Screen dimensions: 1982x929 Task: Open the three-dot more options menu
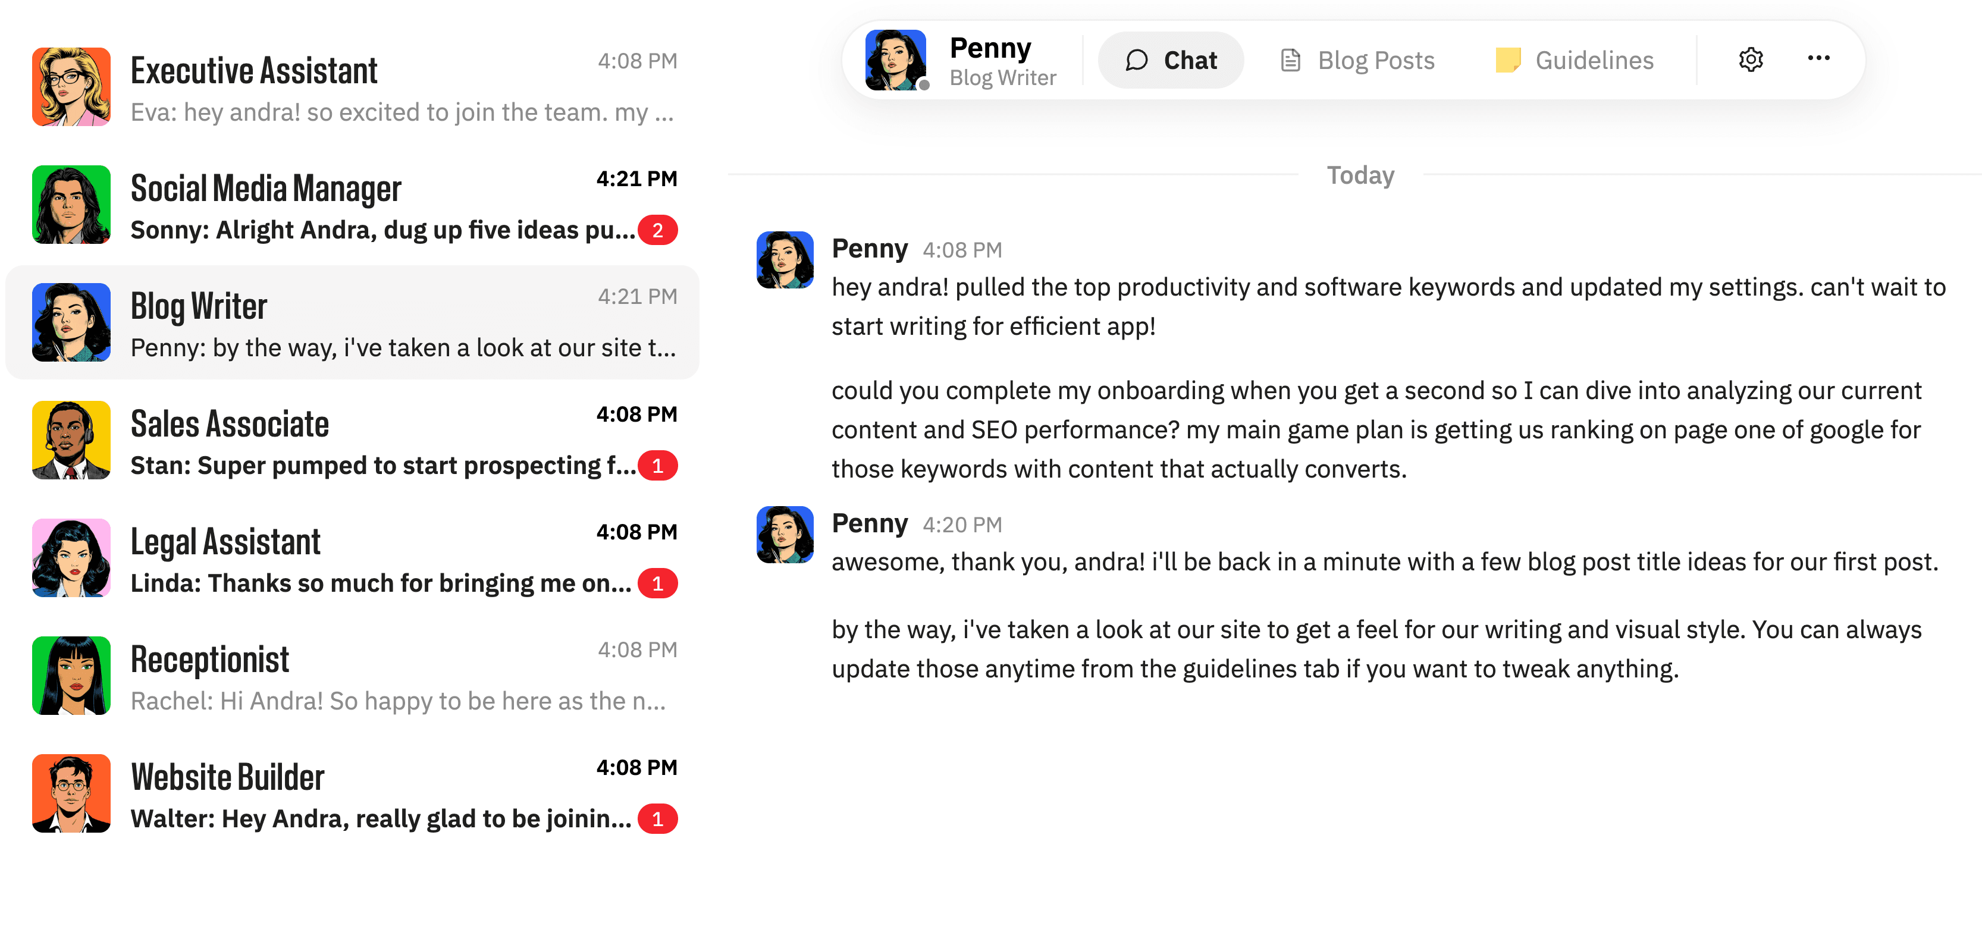point(1818,58)
